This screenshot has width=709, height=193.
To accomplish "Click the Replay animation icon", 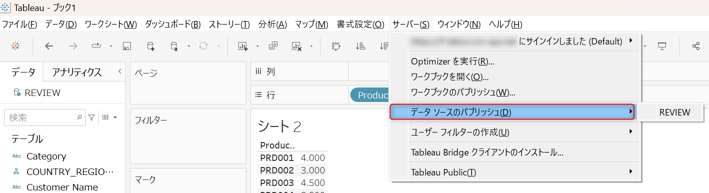I will (x=96, y=46).
